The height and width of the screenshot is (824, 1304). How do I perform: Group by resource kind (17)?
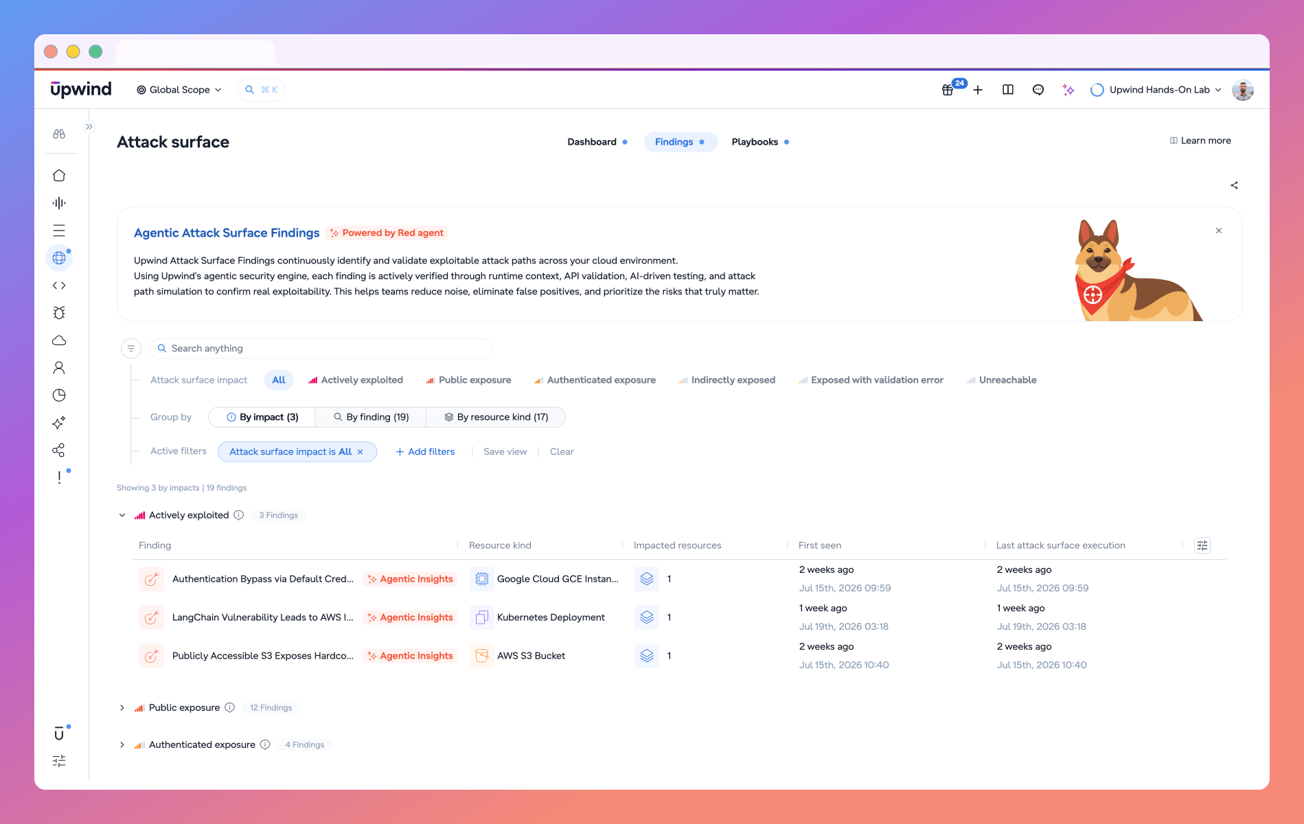tap(496, 417)
